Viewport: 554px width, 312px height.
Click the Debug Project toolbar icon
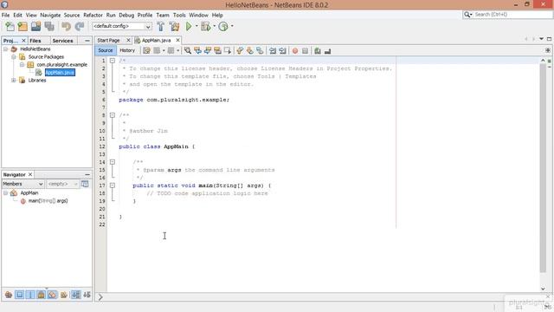[x=206, y=27]
